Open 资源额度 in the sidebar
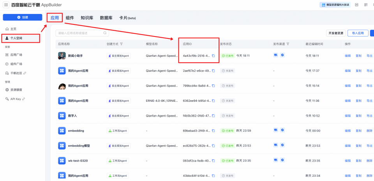The image size is (374, 181). 14,90
